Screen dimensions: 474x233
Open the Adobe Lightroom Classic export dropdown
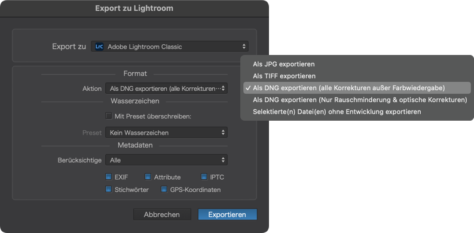pos(170,47)
